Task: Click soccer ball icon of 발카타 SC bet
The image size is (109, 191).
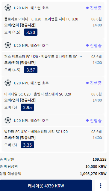Action: (8, 120)
